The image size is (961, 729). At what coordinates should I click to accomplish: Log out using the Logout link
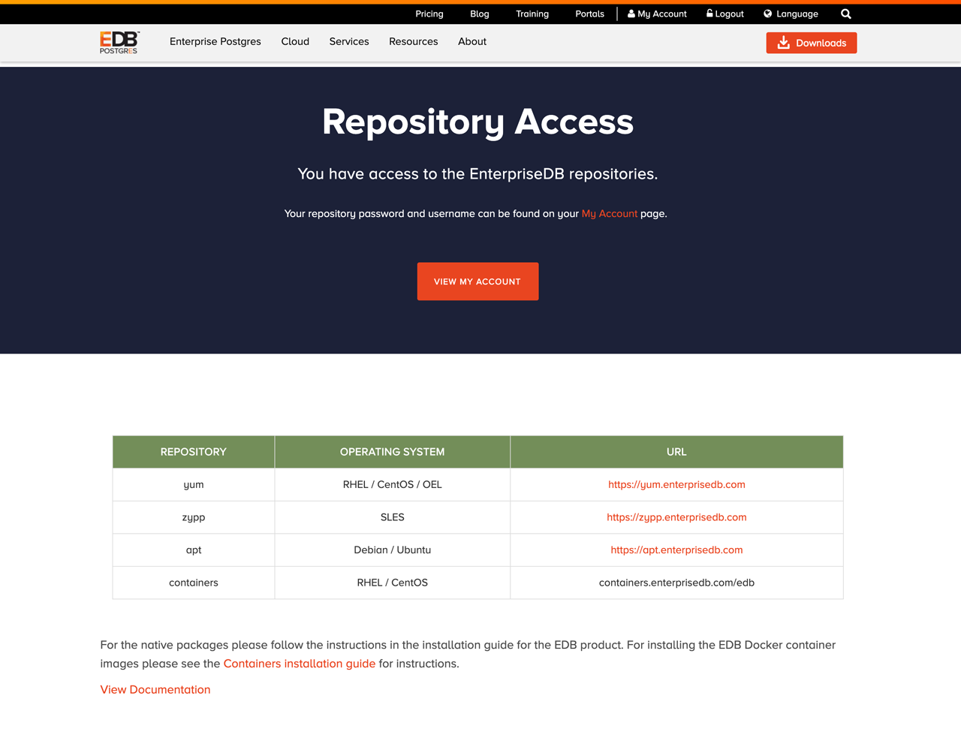[725, 14]
